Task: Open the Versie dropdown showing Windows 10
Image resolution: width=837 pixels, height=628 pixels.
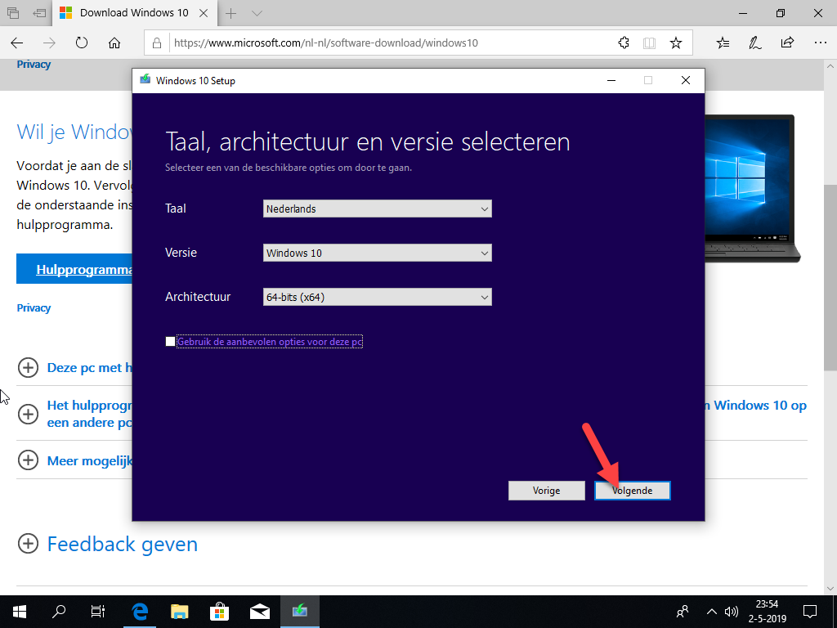Action: [377, 253]
